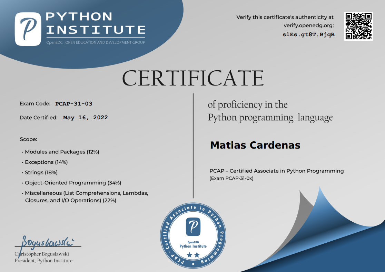Image resolution: width=385 pixels, height=272 pixels.
Task: Select the Modules and Packages scope item
Action: pos(61,152)
